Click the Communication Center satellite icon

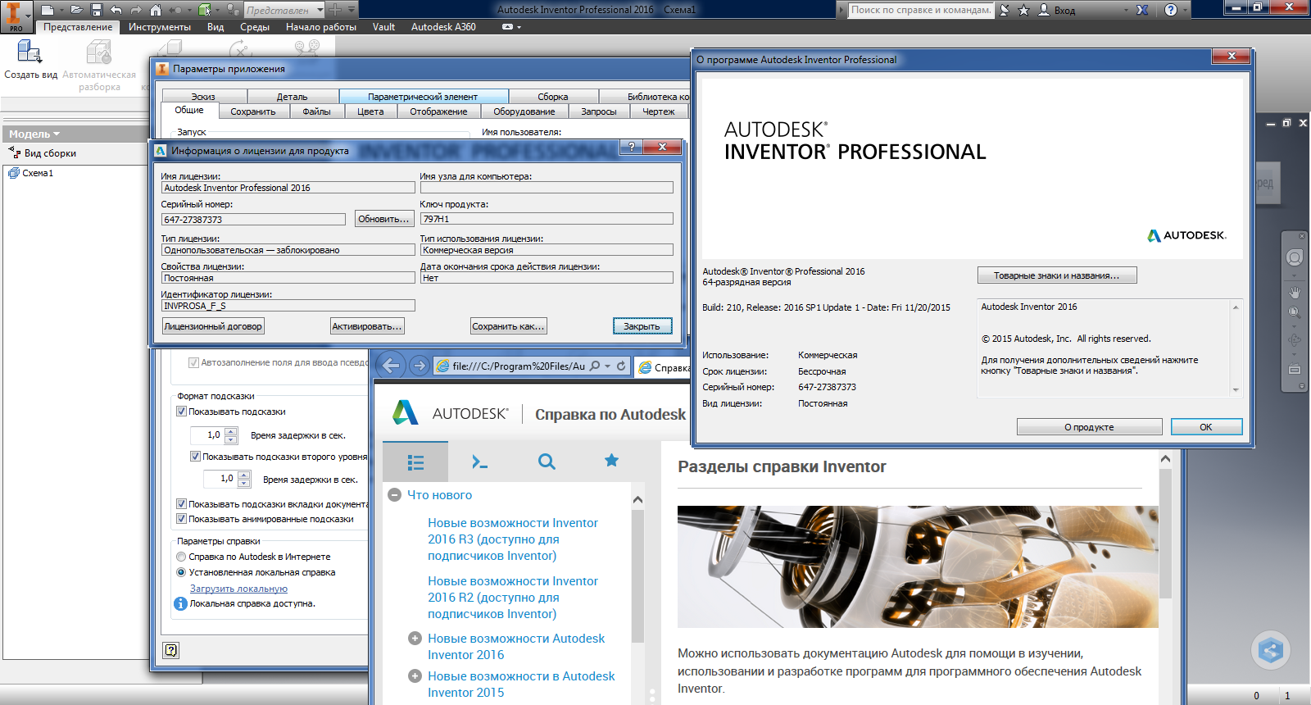[x=1005, y=10]
